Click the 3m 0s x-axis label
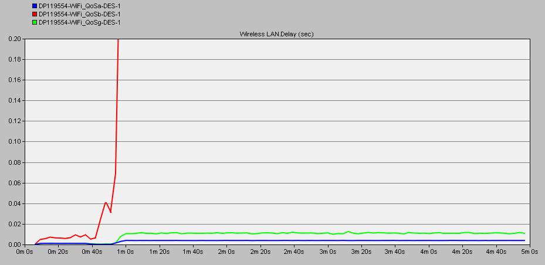 point(328,252)
